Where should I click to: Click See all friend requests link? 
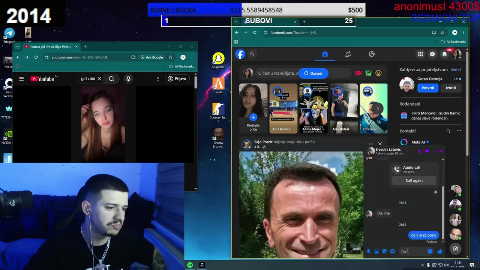(456, 69)
